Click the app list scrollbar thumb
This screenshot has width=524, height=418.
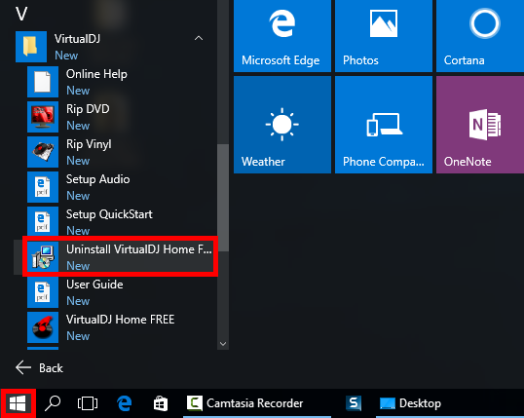pos(223,197)
